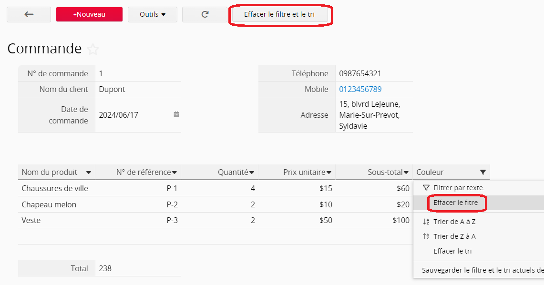Sort with Trier de Z à A
The height and width of the screenshot is (285, 544).
[478, 236]
